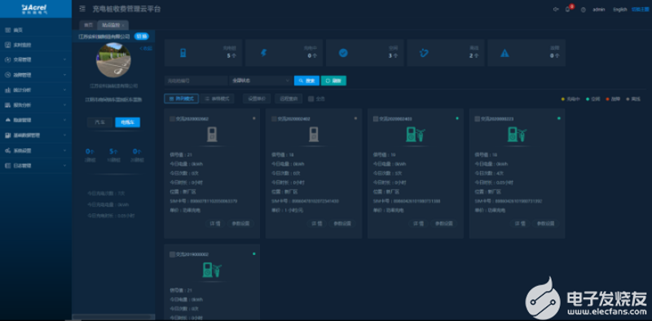Viewport: 652px width, 321px height.
Task: Expand the fourth sidebar menu chevron
Action: click(x=64, y=75)
